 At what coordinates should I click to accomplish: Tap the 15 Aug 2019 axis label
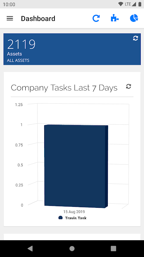click(x=74, y=212)
